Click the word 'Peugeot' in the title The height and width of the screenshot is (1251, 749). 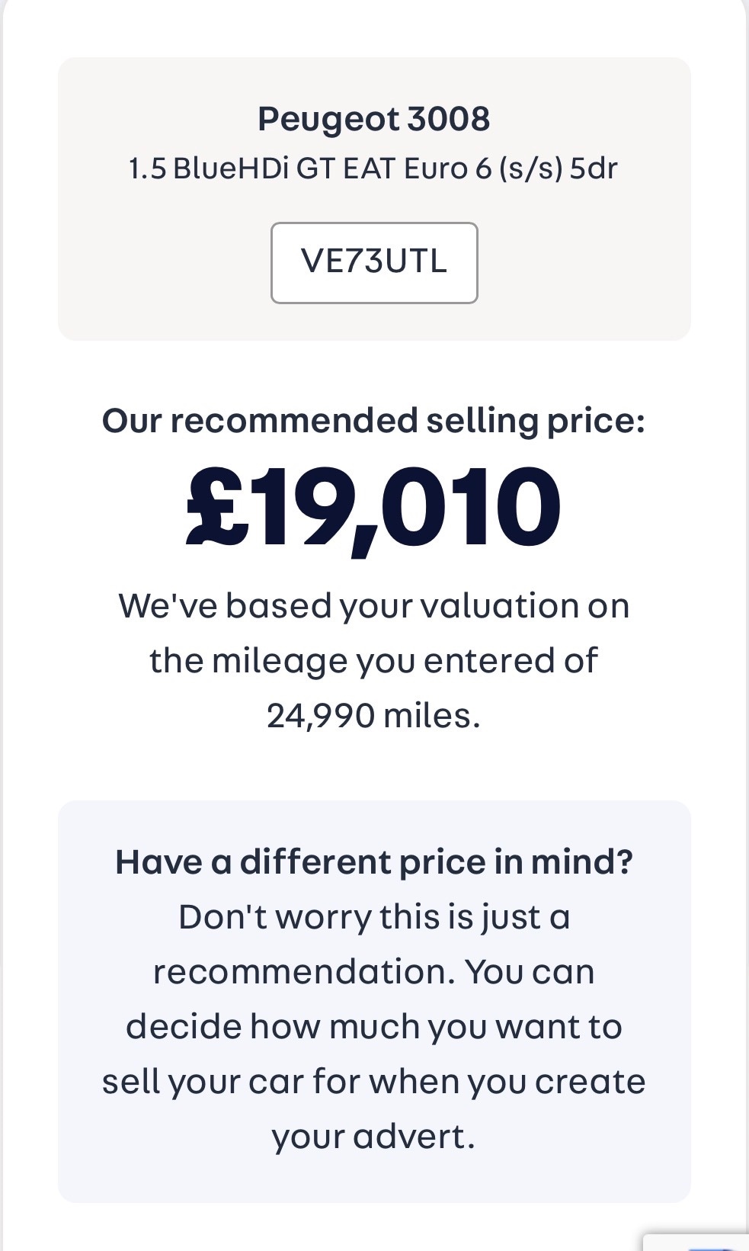[x=328, y=120]
